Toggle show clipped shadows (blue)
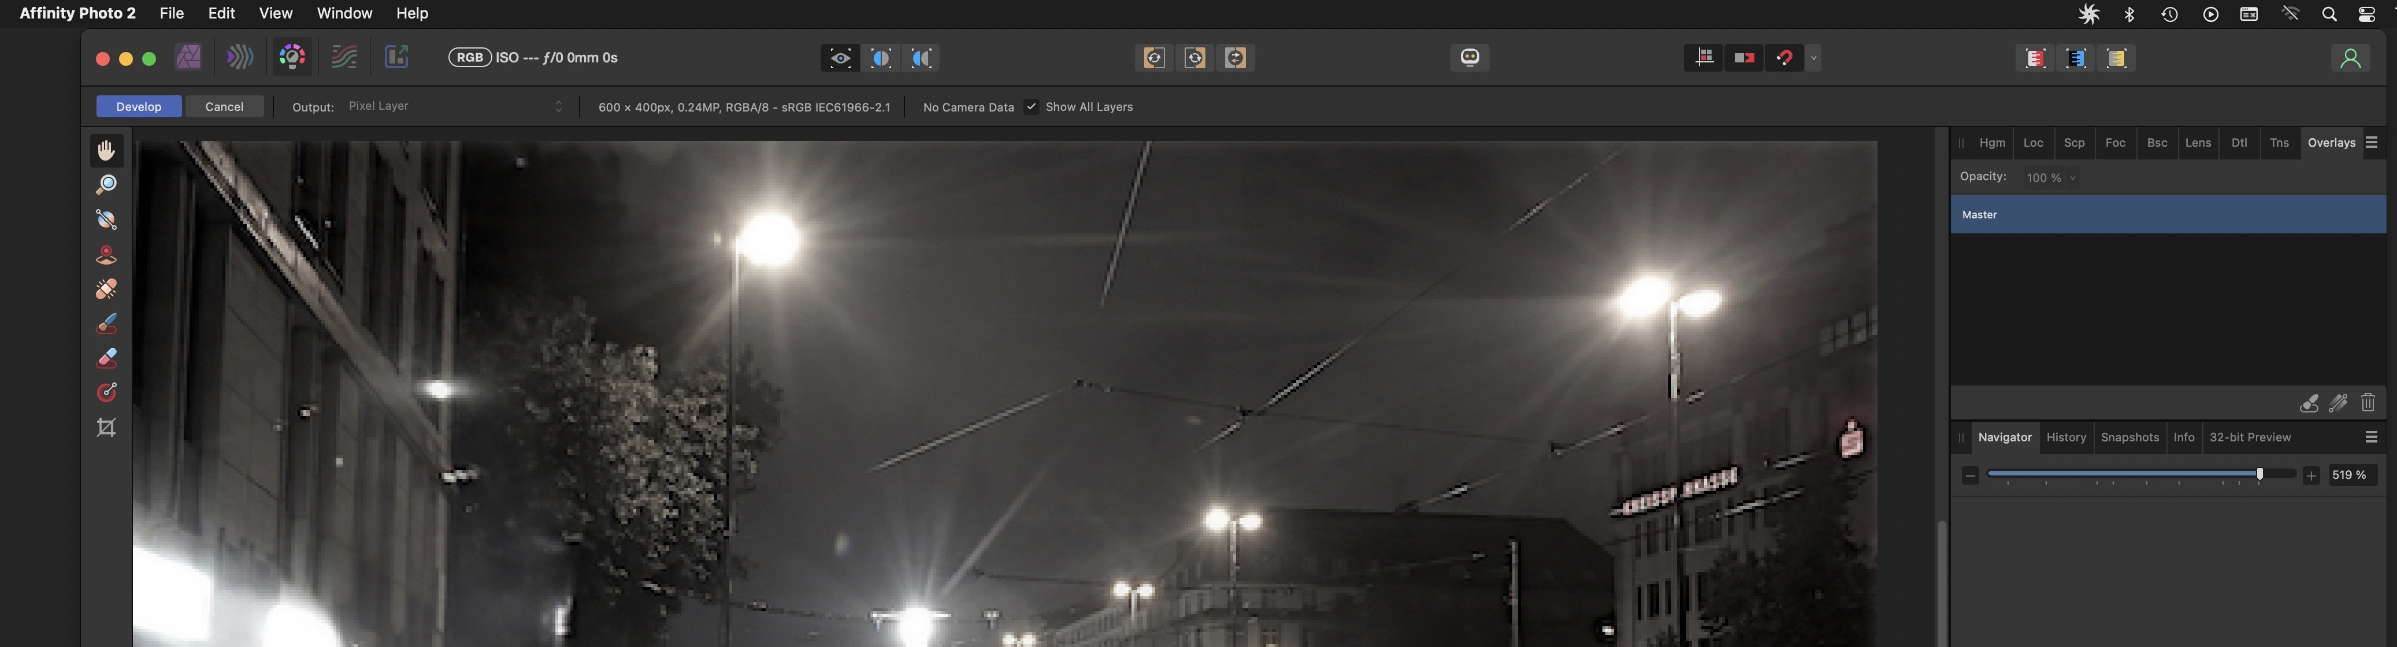Screen dimensions: 2397x647 point(2076,58)
